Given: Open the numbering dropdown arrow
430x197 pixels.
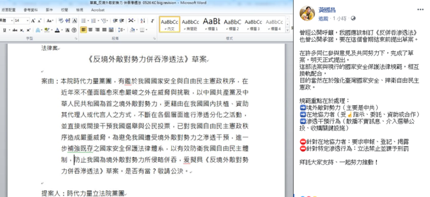Looking at the screenshot, I should 98,20.
